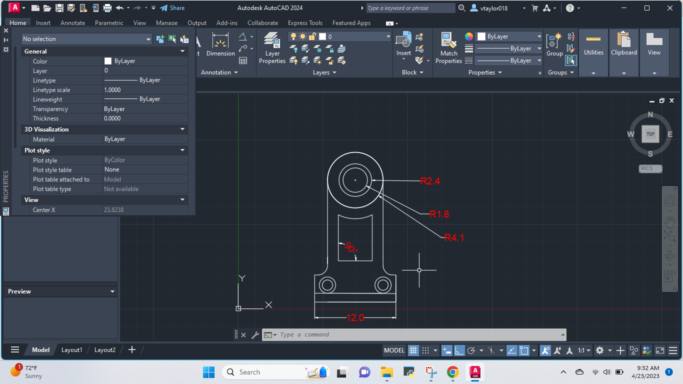Click the Freeze layer icon in Layers panel

click(x=317, y=49)
